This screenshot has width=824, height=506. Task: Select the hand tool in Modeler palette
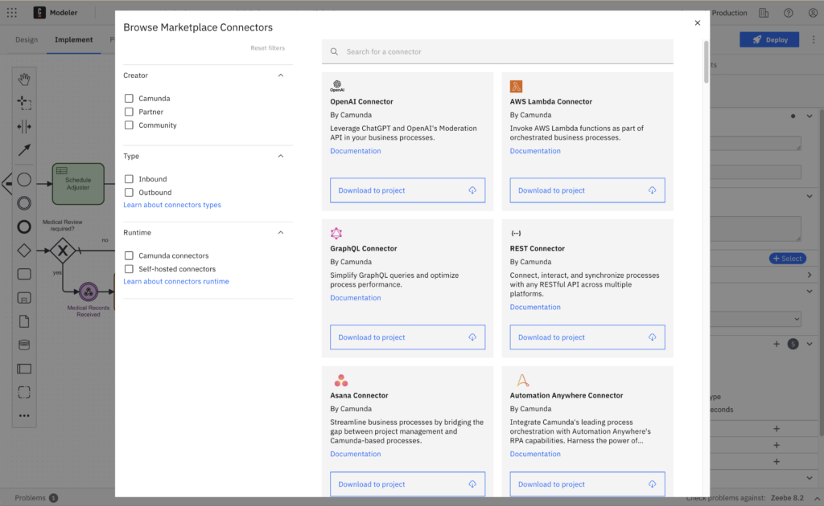[24, 80]
